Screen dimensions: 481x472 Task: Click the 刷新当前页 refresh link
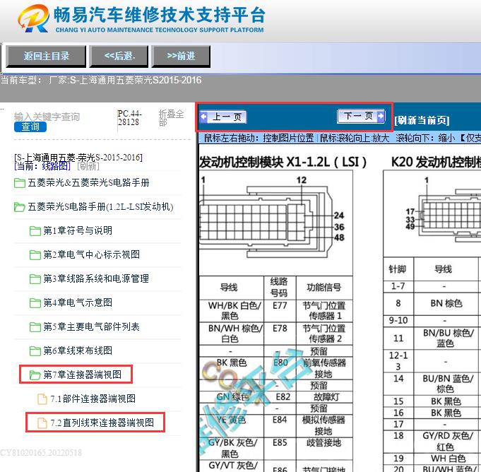[422, 120]
